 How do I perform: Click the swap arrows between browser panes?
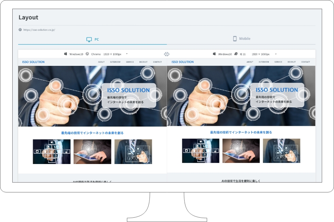click(166, 54)
